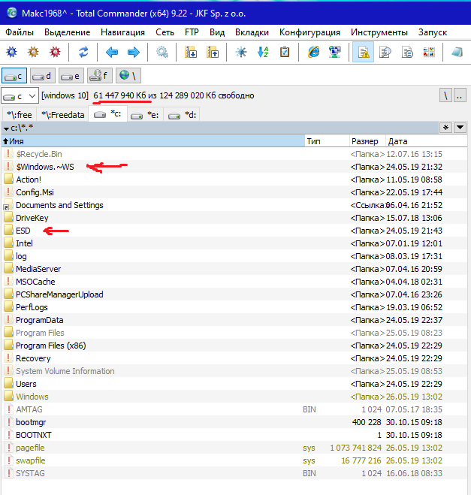
Task: Open the directory hotlist asterisk button
Action: tap(445, 128)
